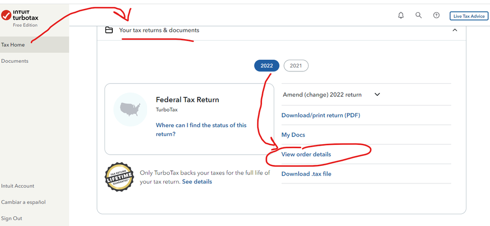Open the search magnifier icon
Screen dimensions: 490x226
click(418, 15)
